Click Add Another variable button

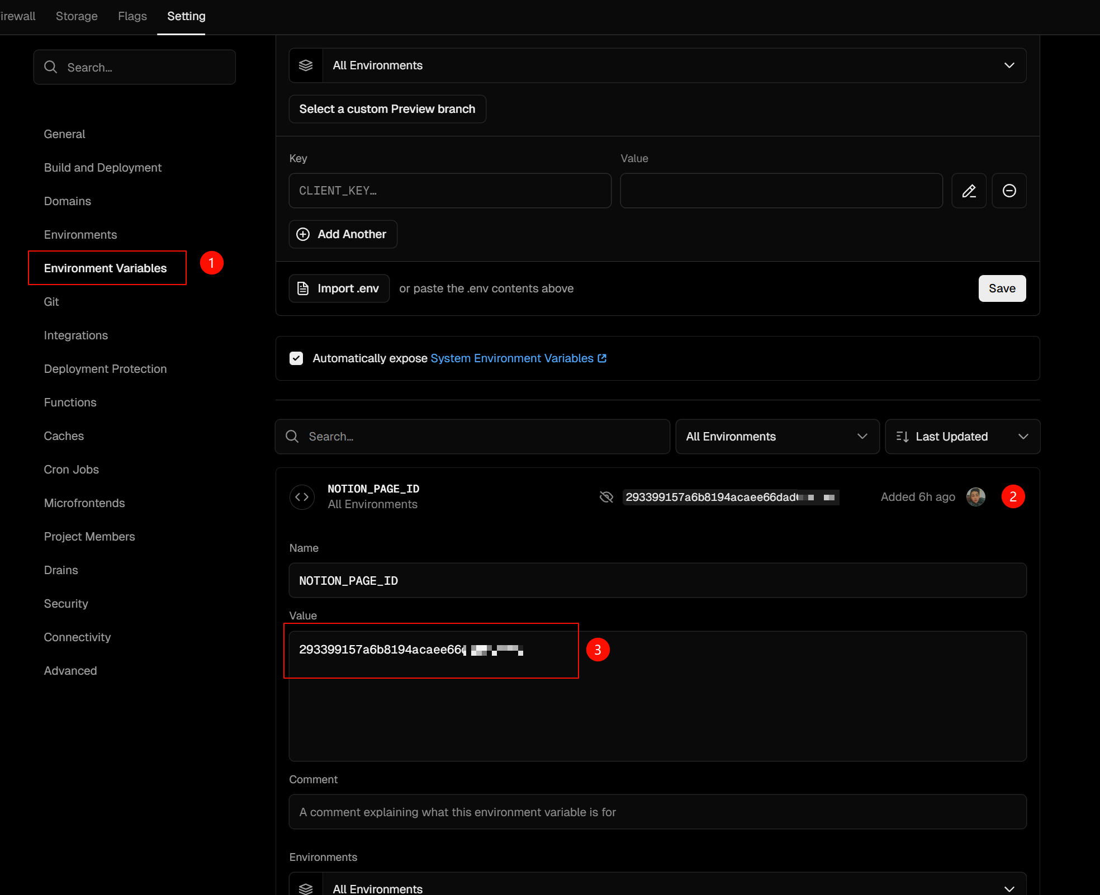(x=343, y=234)
